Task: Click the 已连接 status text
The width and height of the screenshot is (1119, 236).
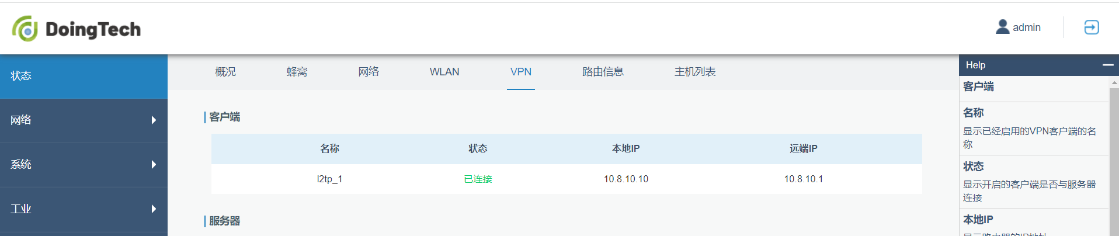Action: 478,179
